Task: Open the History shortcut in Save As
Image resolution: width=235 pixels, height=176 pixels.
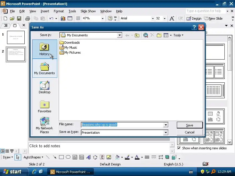Action: point(45,49)
